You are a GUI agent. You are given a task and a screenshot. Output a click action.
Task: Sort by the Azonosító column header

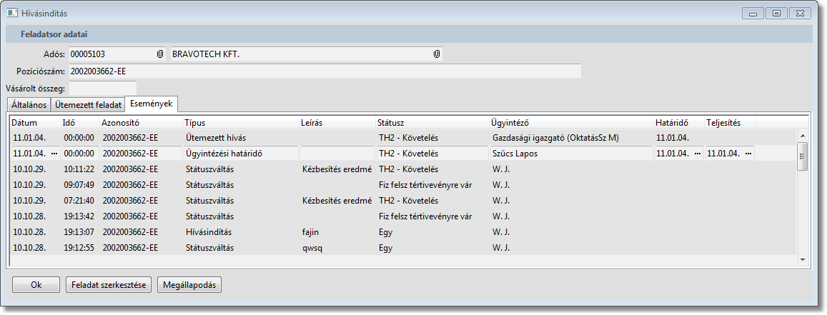click(x=141, y=123)
